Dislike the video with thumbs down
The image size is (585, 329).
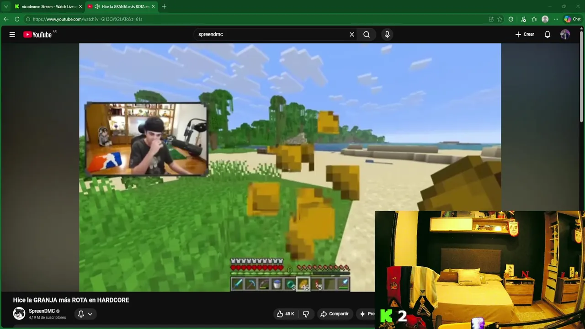tap(306, 314)
